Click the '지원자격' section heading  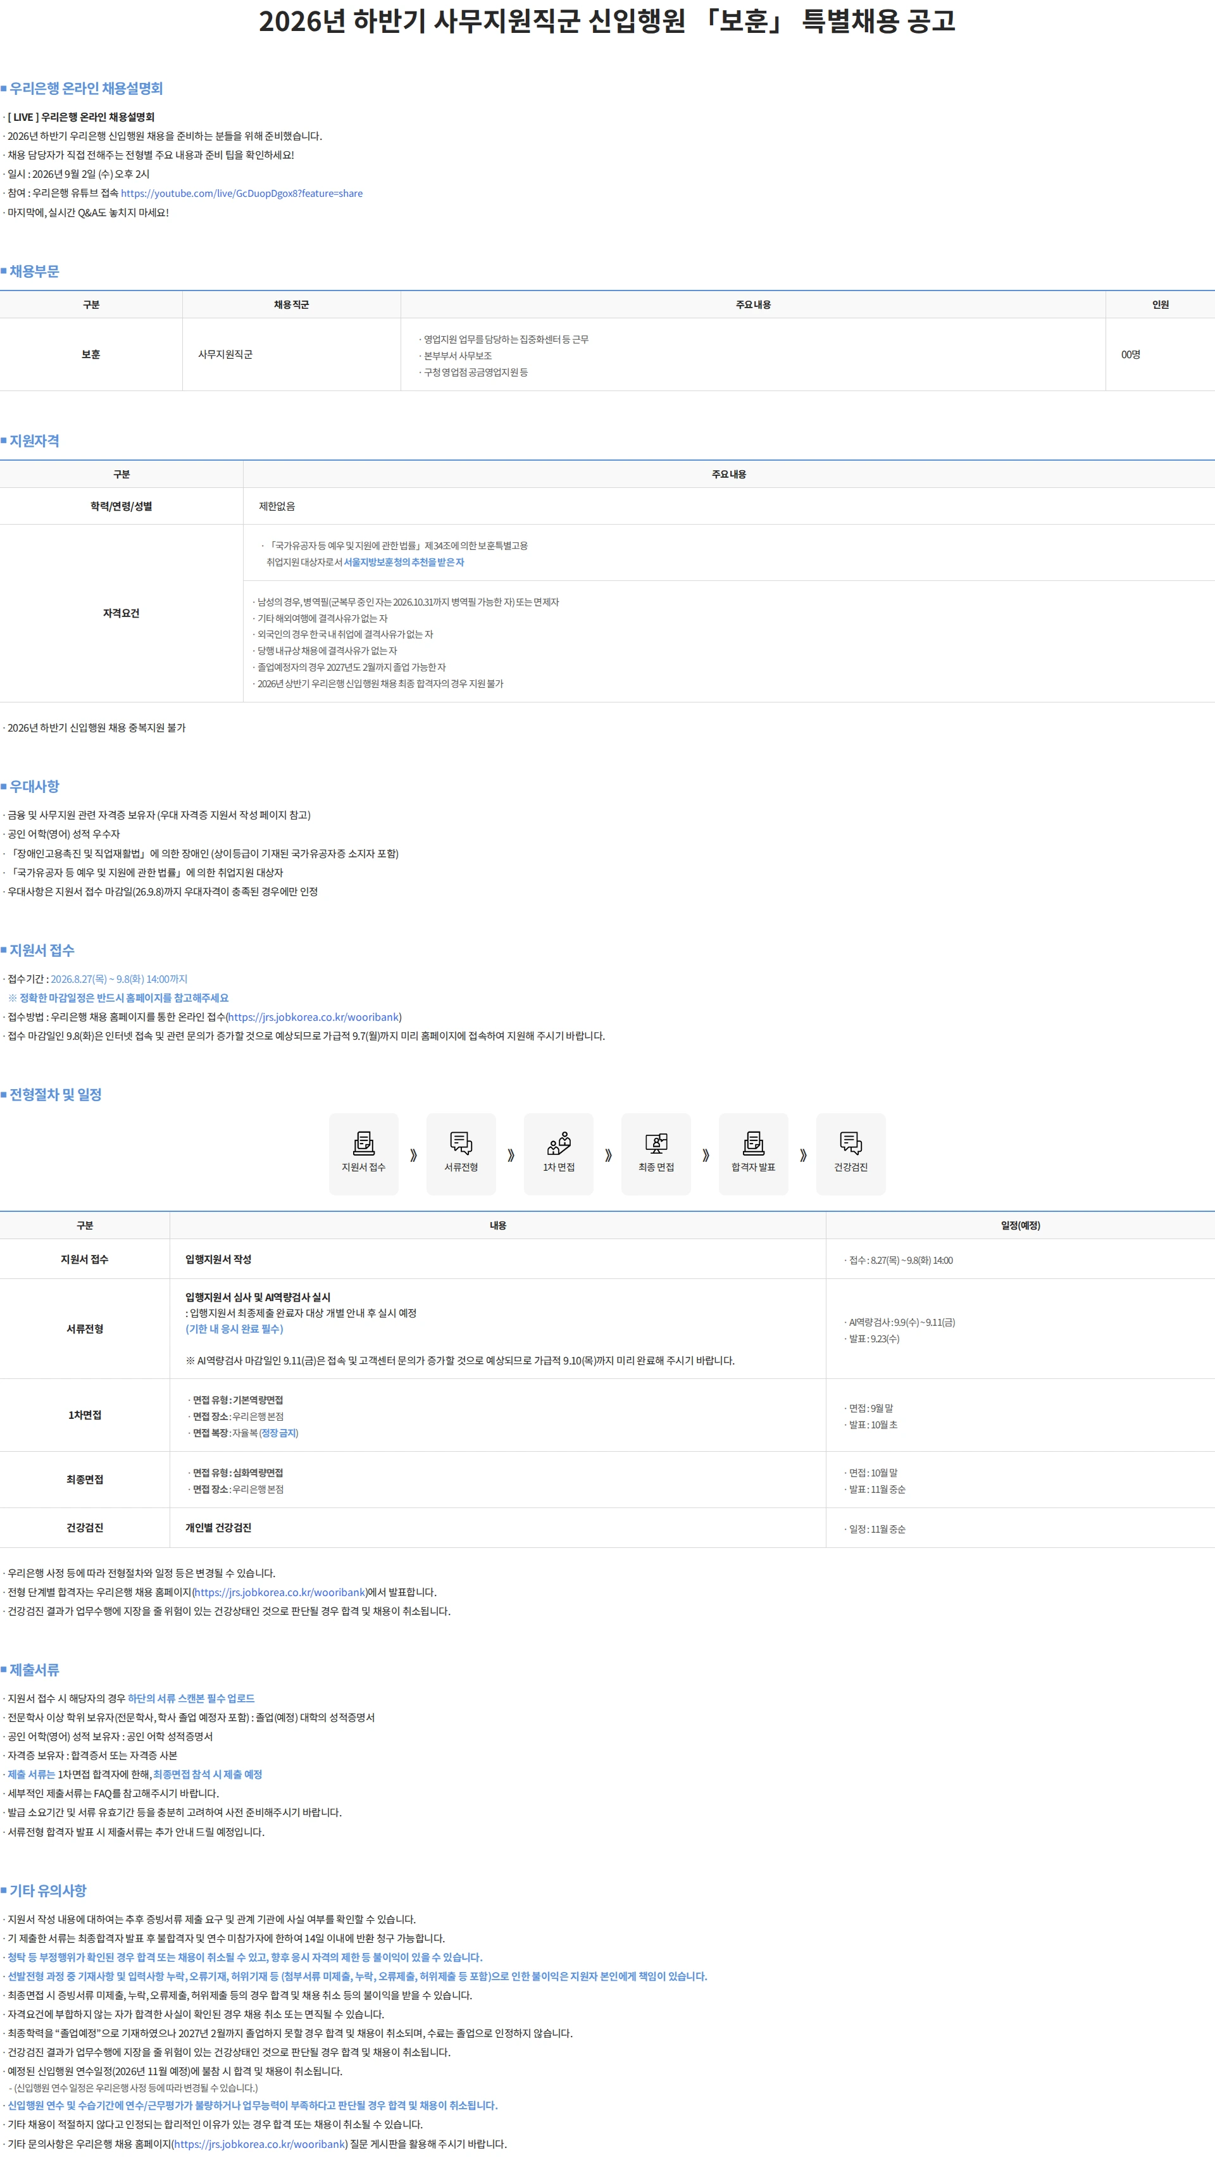34,441
